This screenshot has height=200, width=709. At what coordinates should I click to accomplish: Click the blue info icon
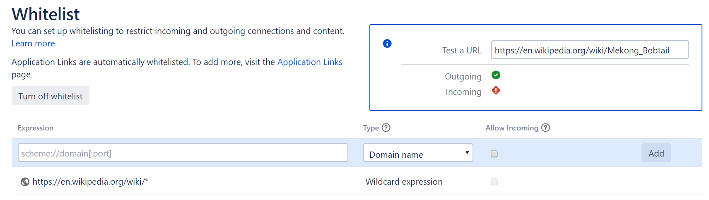(387, 43)
